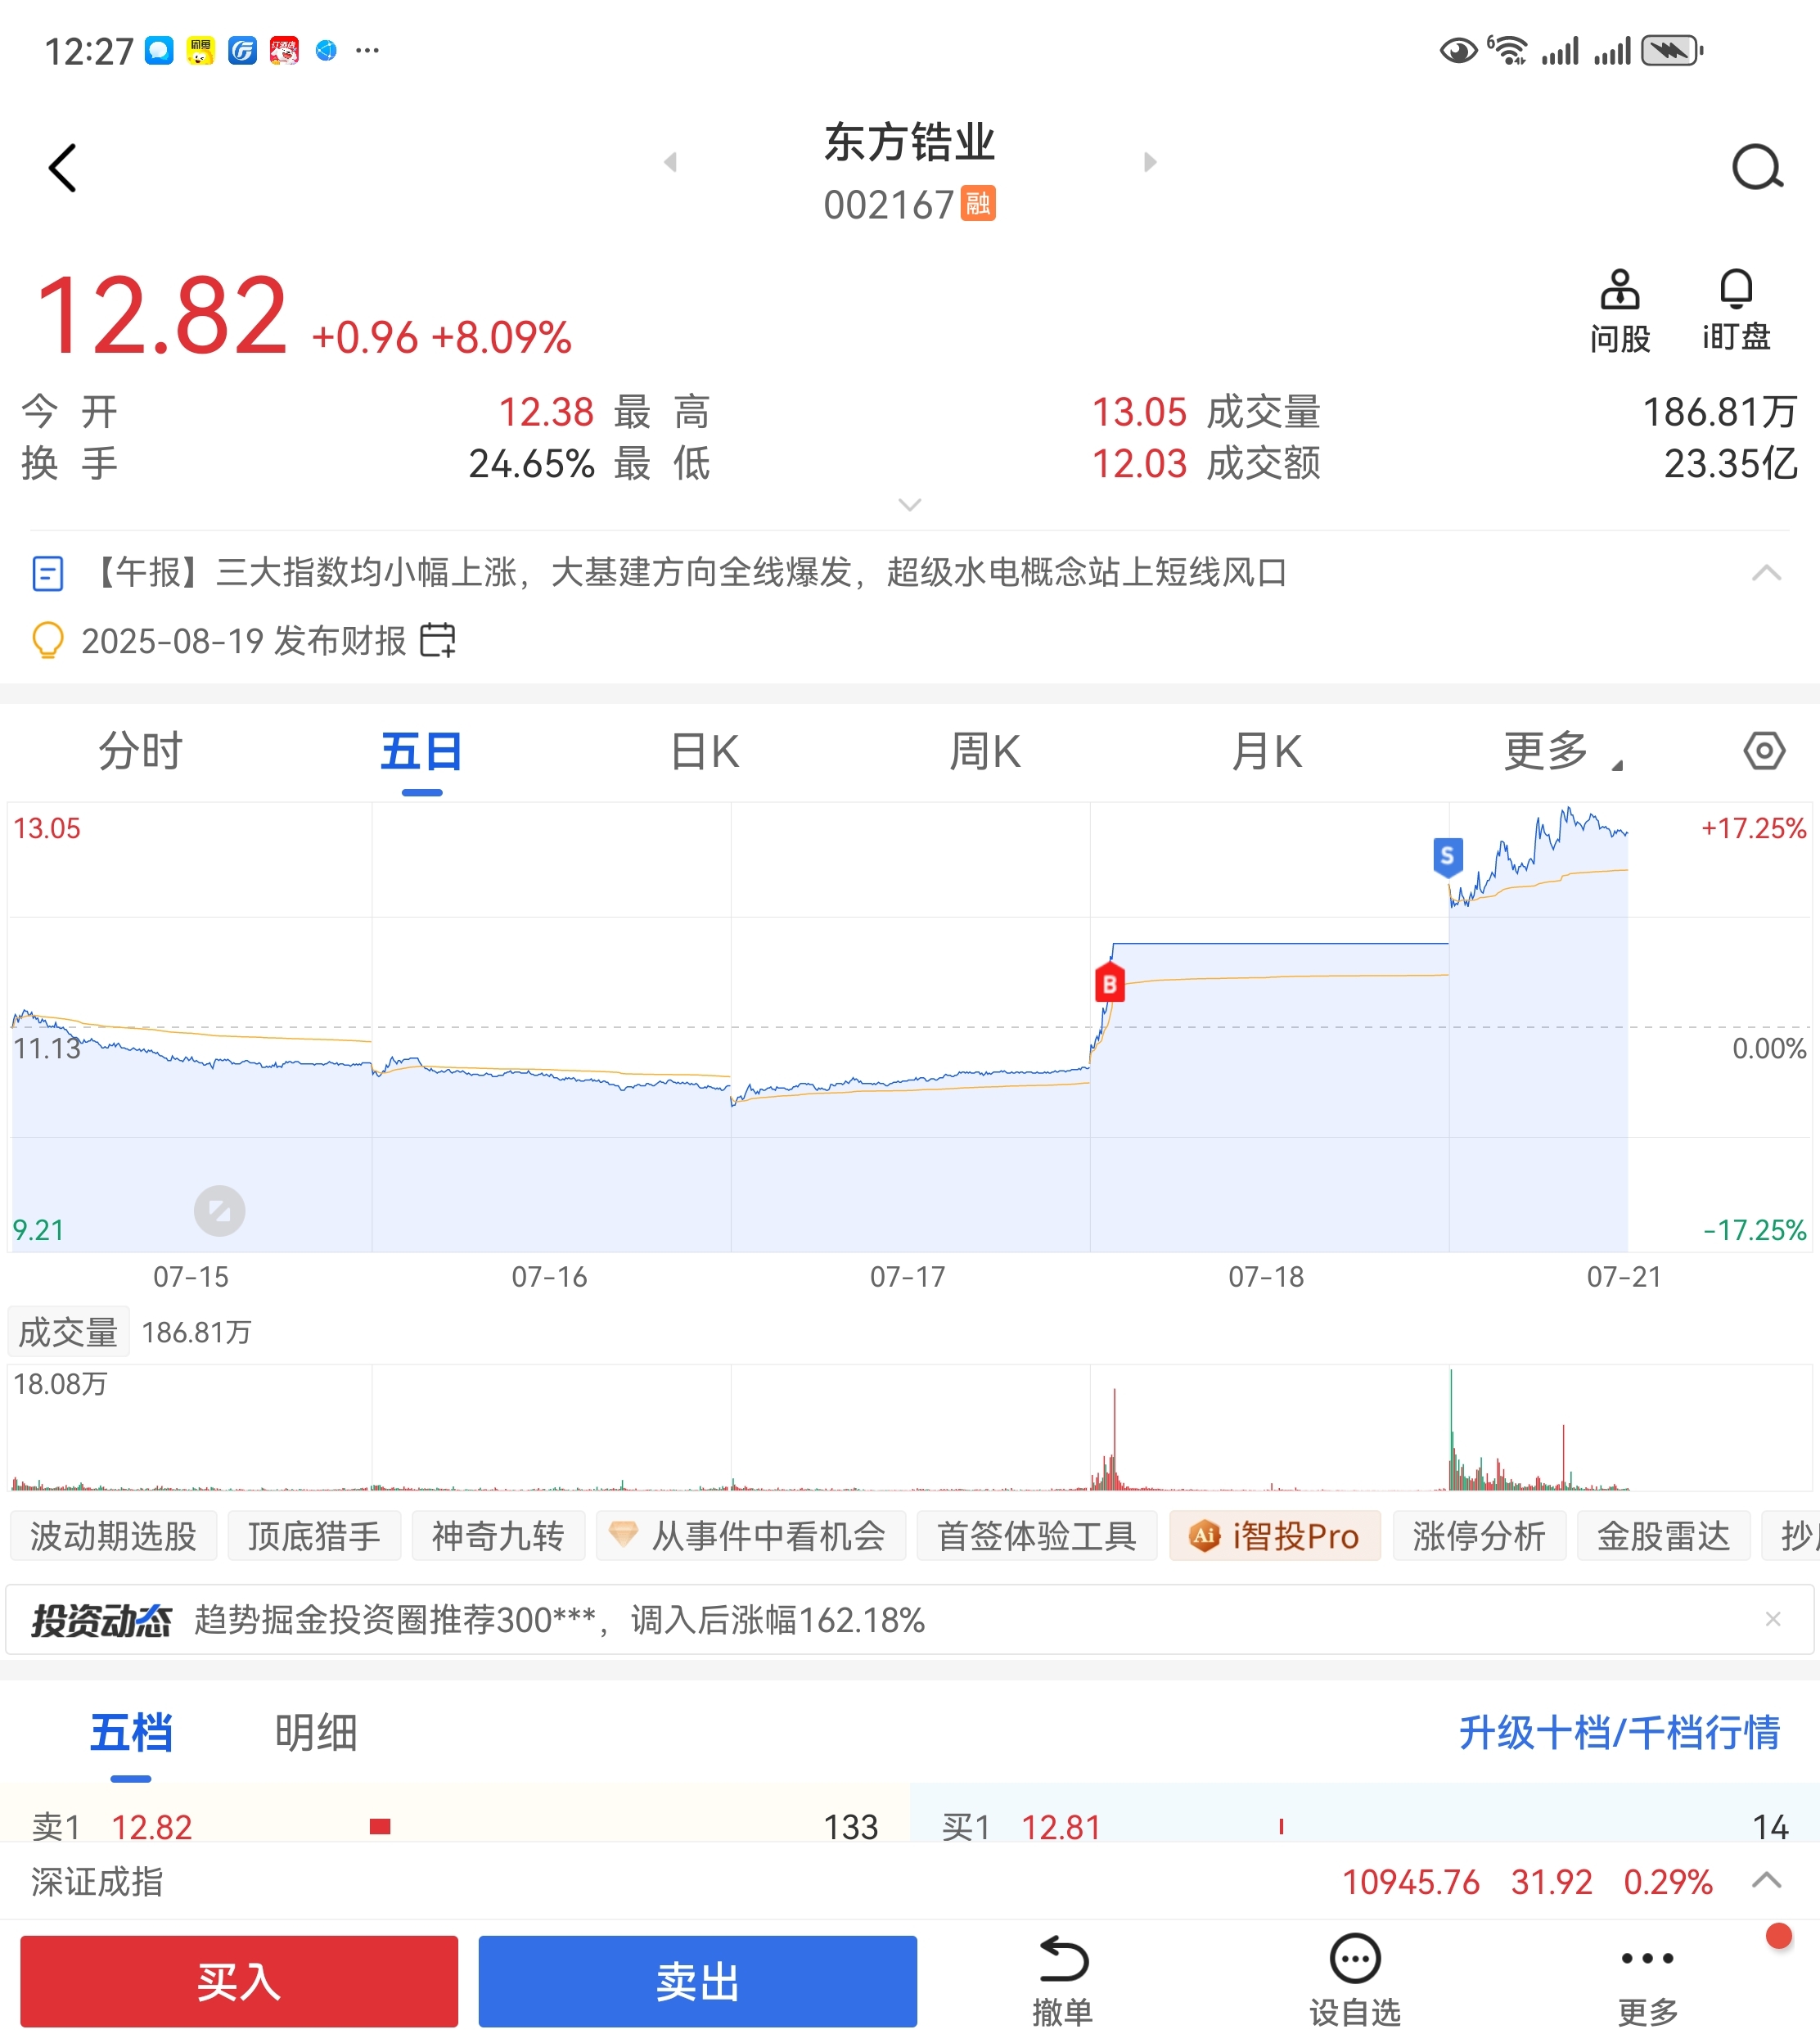Image resolution: width=1820 pixels, height=2043 pixels.
Task: Tap the 07-18 date label
Action: point(1266,1277)
